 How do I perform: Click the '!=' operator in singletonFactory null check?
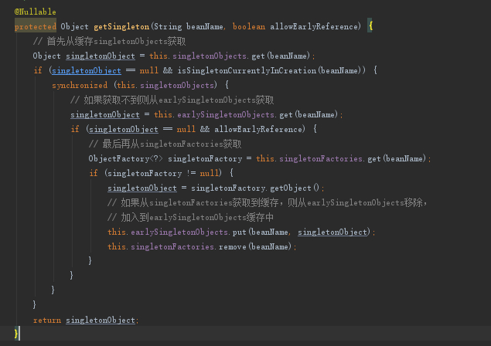(x=191, y=173)
